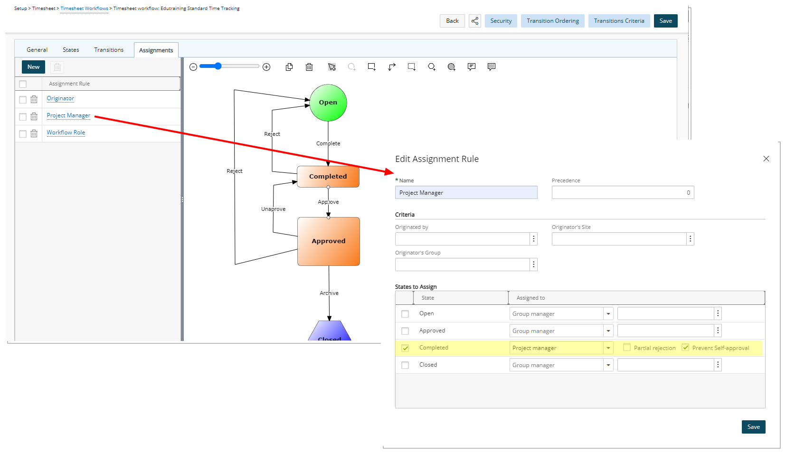Select the dashed rectangle add tool
786x454 pixels.
click(412, 67)
